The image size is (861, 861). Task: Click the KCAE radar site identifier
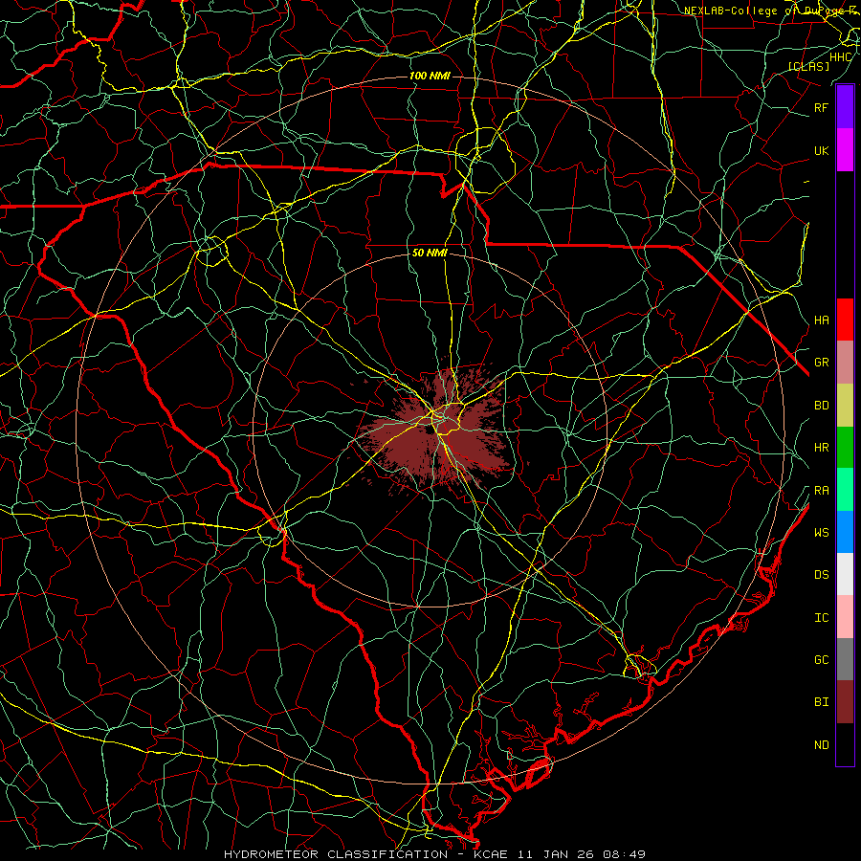tap(494, 854)
